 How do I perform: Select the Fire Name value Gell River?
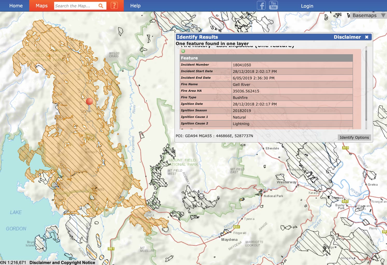(241, 85)
